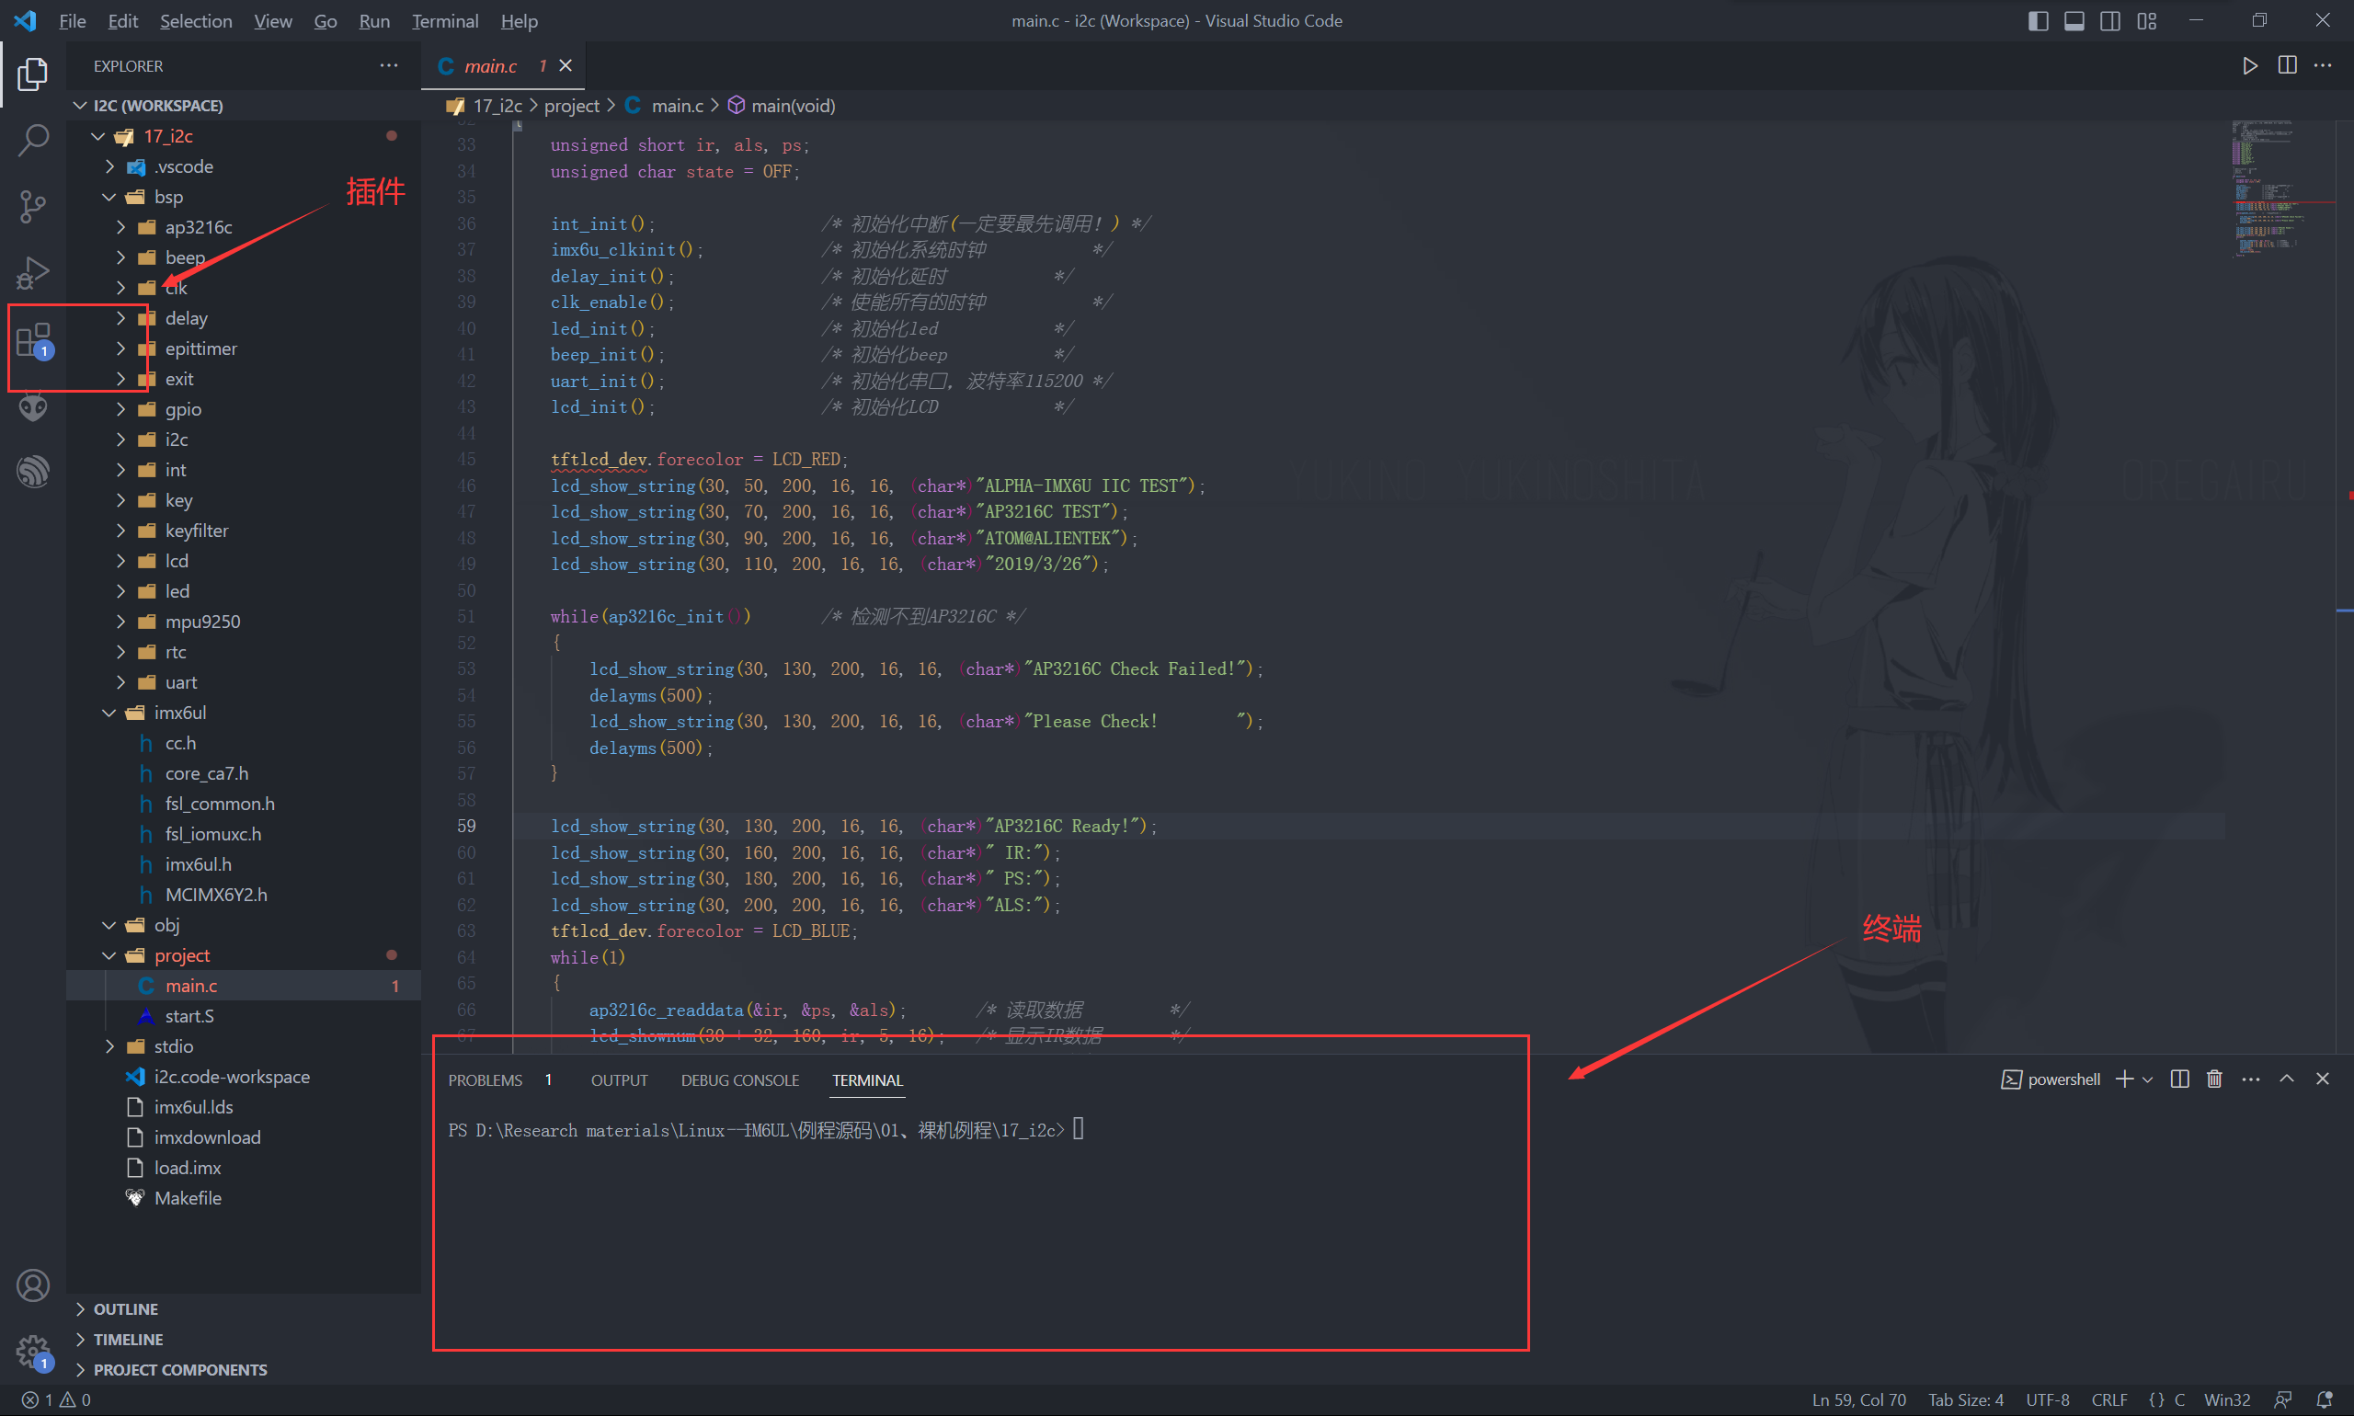This screenshot has width=2354, height=1416.
Task: Kill terminal with trash icon
Action: coord(2213,1079)
